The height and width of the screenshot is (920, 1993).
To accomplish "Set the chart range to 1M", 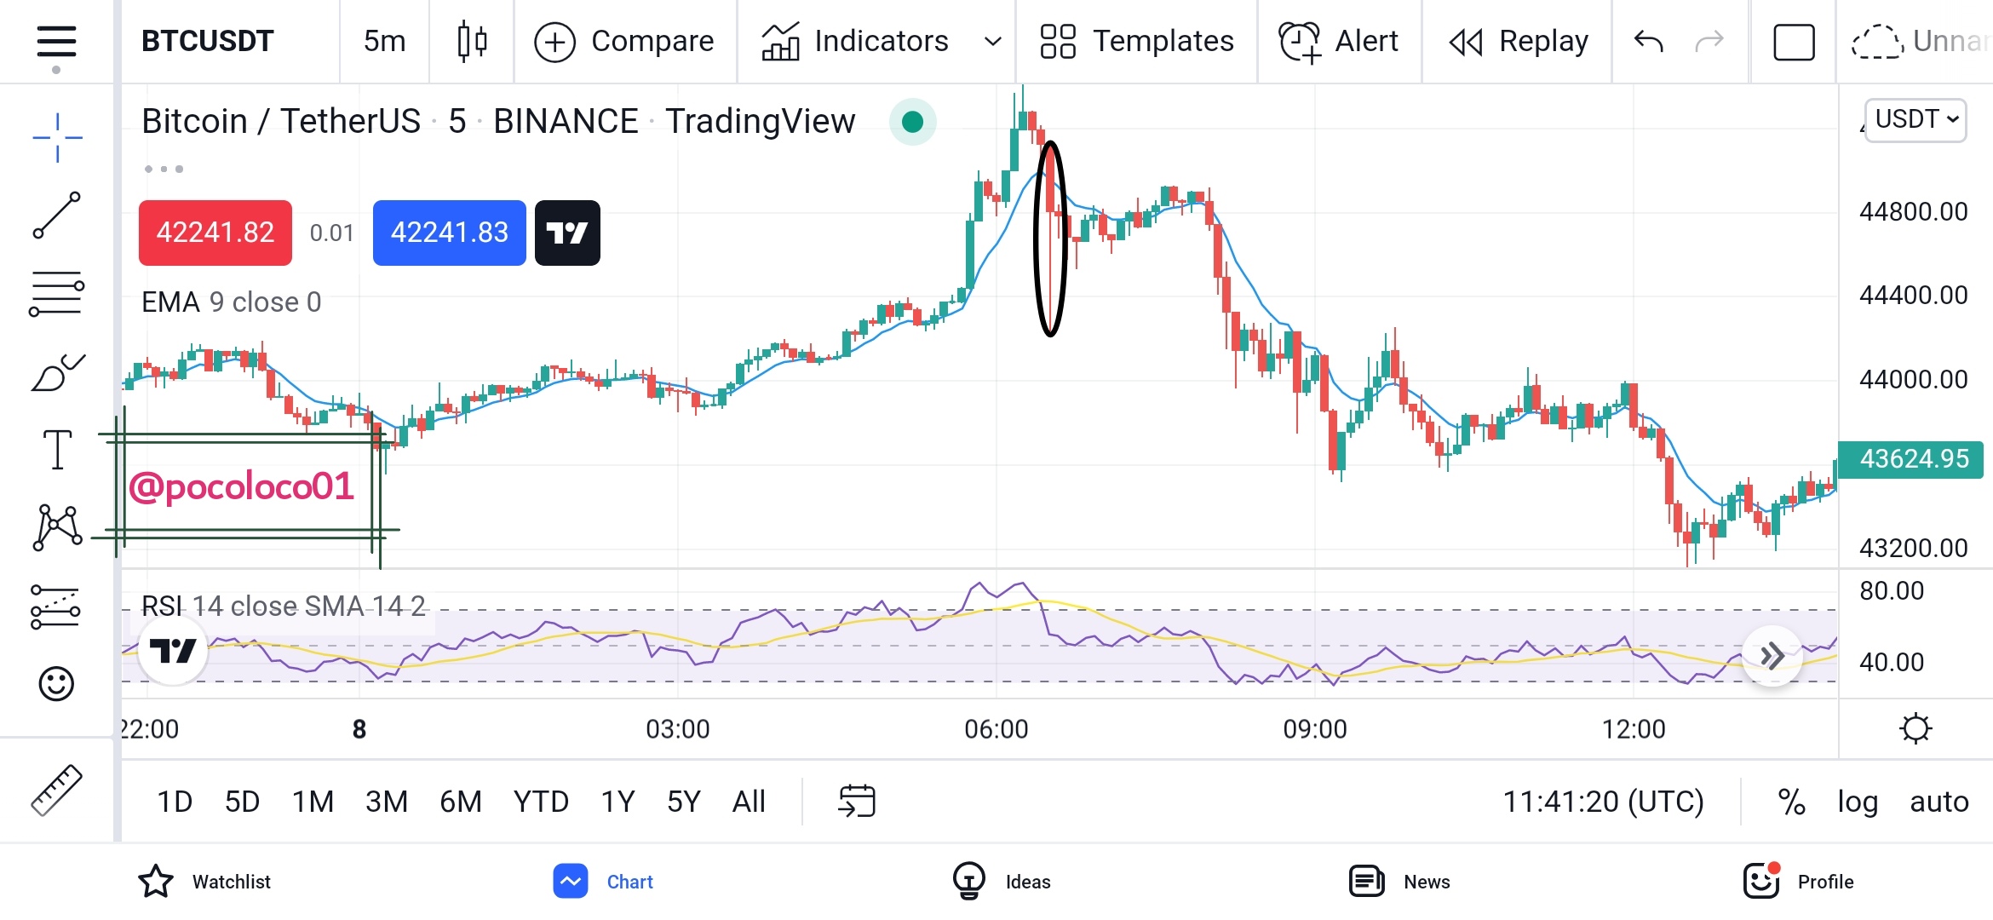I will tap(313, 802).
